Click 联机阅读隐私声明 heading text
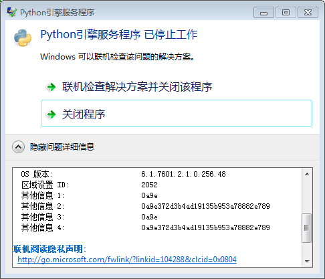Screen dimensions: 325x279 click(49, 249)
